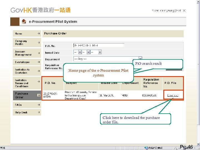
Task: Open the Issued Date year dropdown
Action: click(96, 52)
